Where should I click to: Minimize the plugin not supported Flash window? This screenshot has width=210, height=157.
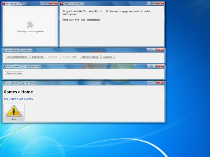(42, 3)
